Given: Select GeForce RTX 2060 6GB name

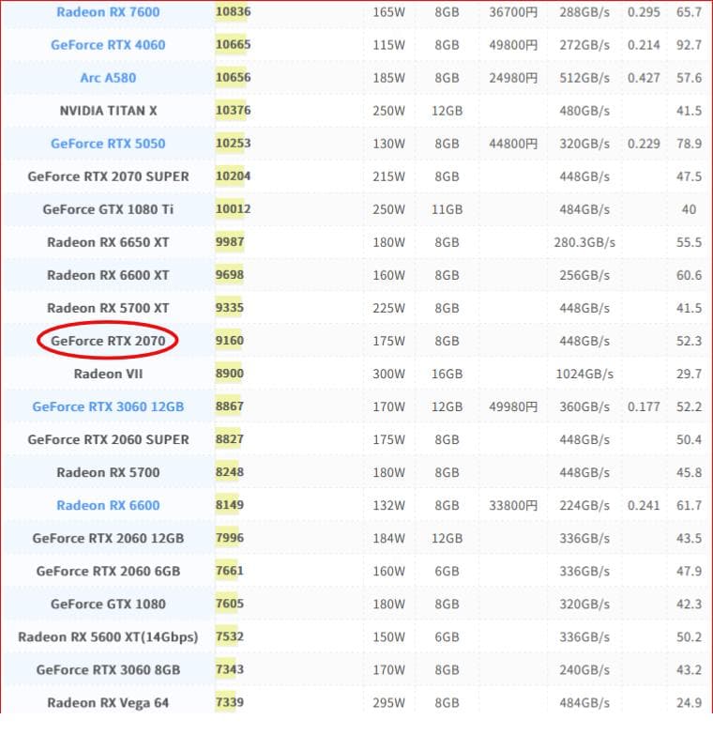Looking at the screenshot, I should click(x=108, y=571).
